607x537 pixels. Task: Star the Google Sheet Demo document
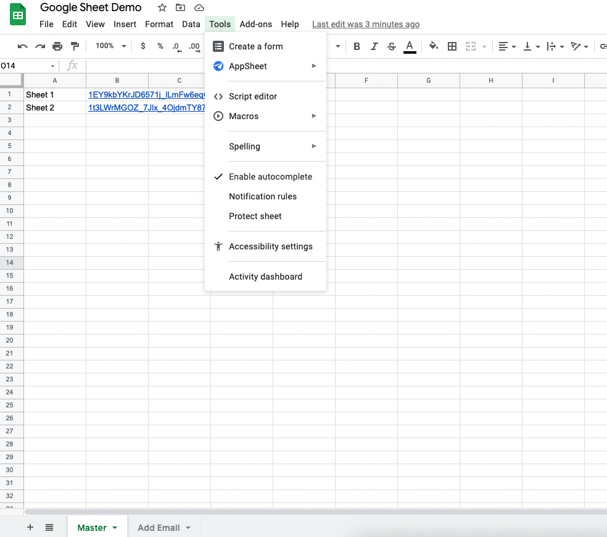[x=162, y=7]
